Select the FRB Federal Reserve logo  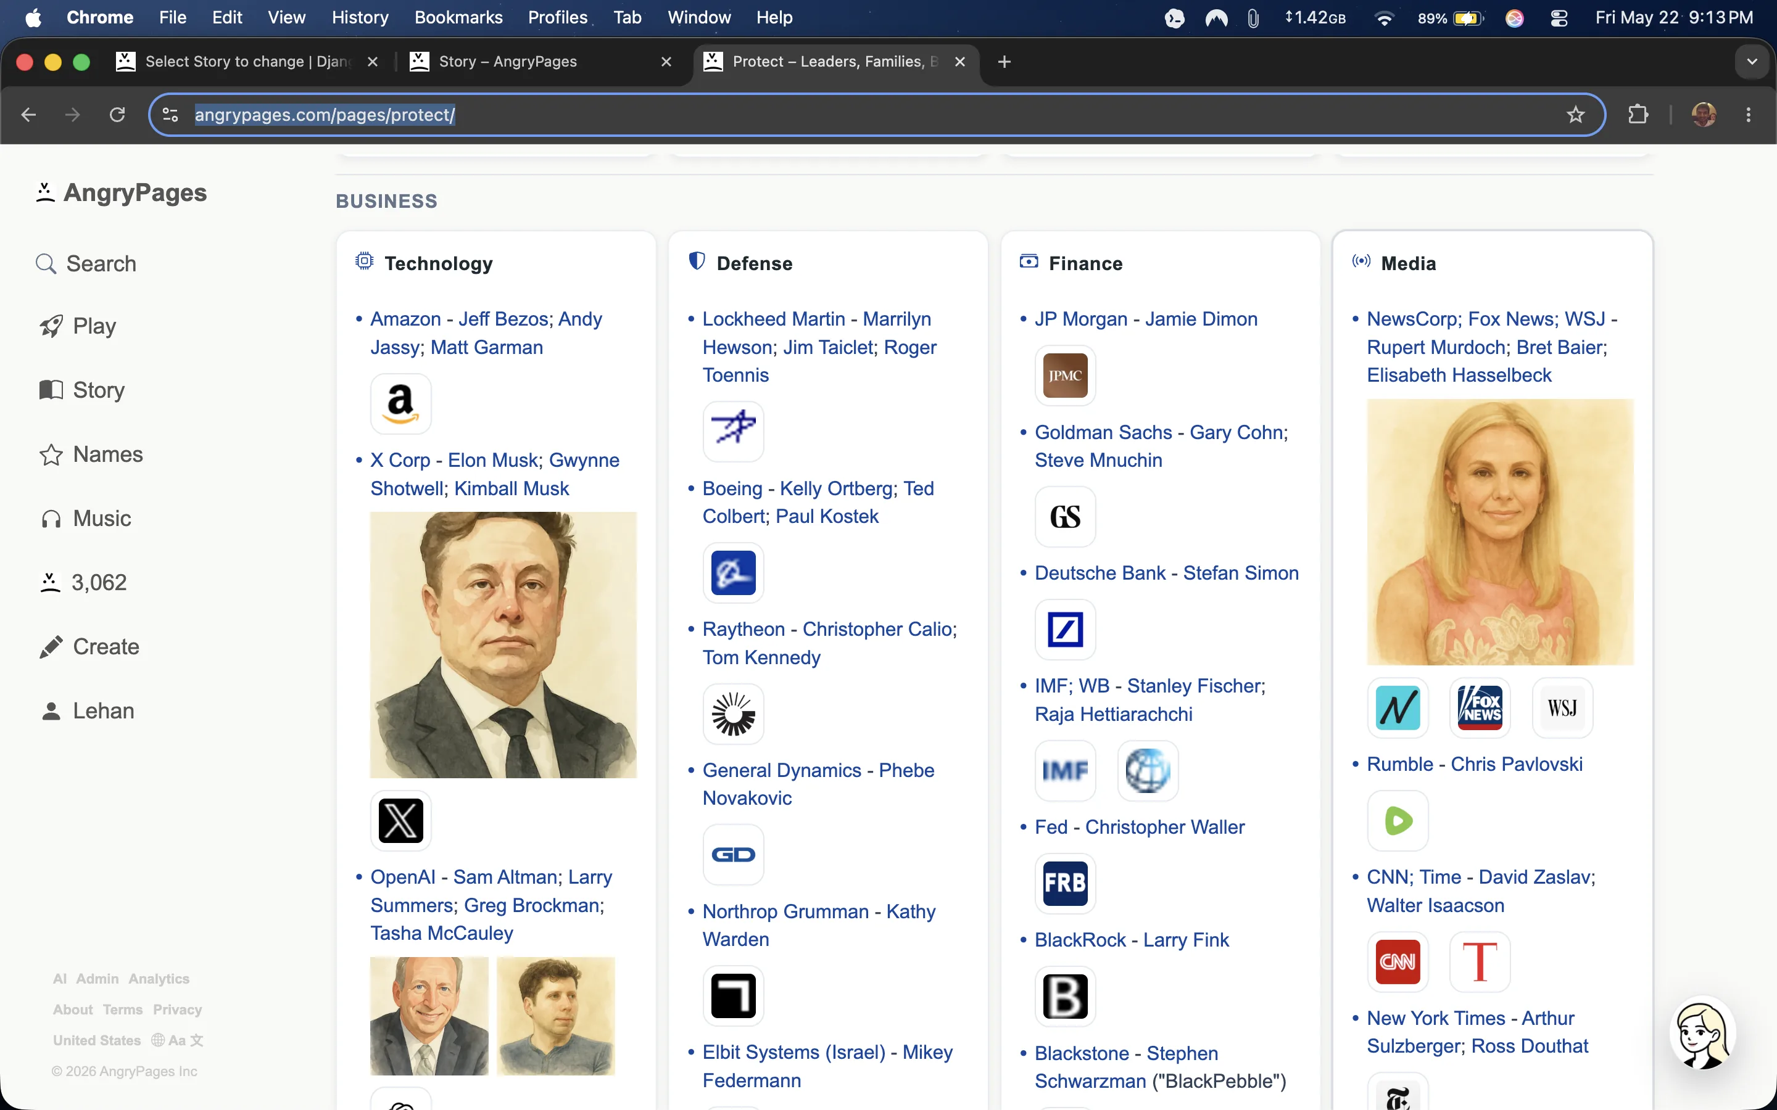coord(1065,883)
